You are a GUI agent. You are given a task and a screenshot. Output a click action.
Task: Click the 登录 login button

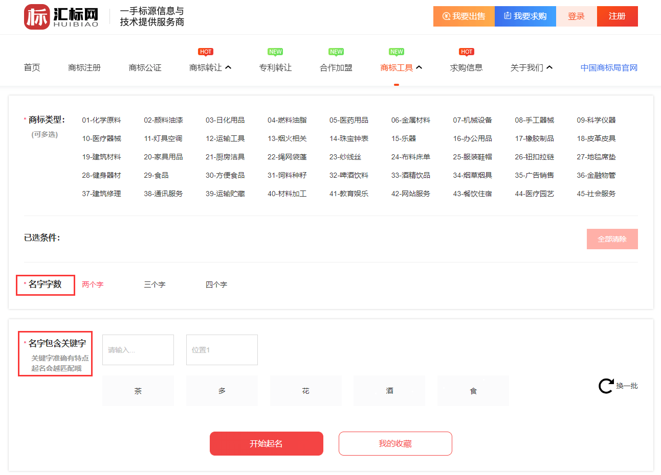(x=576, y=16)
